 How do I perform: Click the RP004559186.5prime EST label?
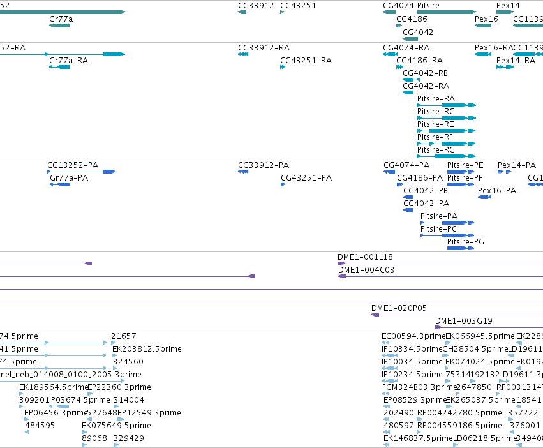[459, 426]
